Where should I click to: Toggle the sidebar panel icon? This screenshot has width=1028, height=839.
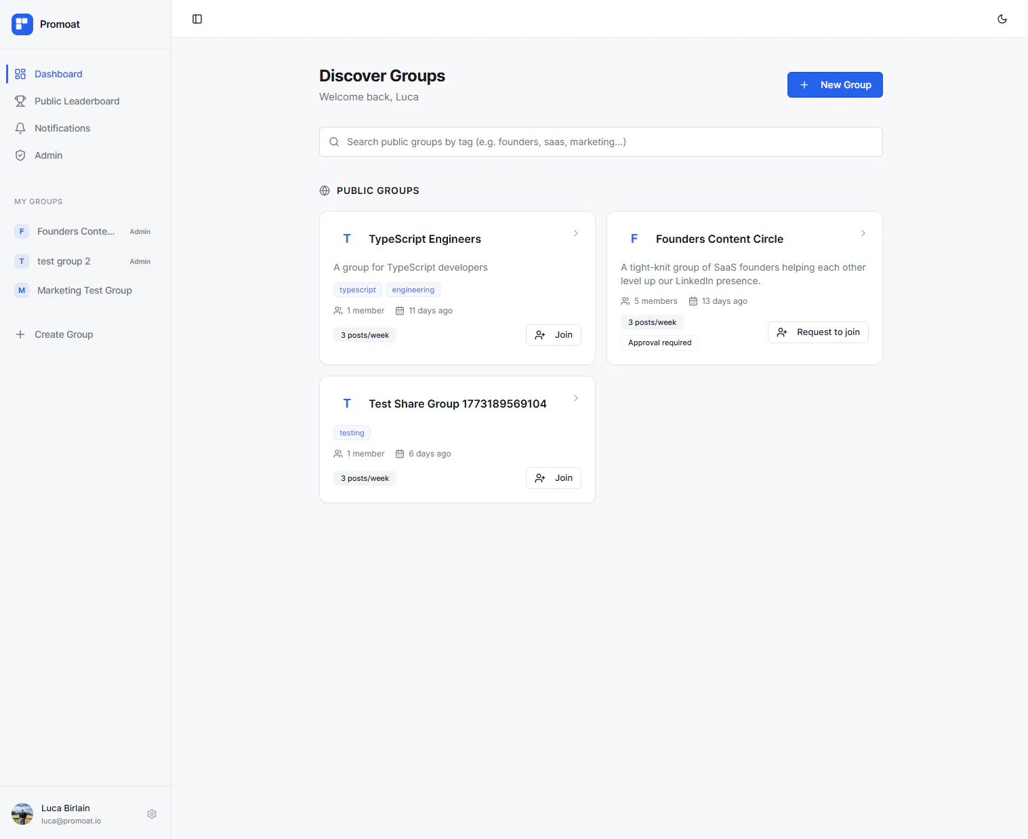[197, 19]
